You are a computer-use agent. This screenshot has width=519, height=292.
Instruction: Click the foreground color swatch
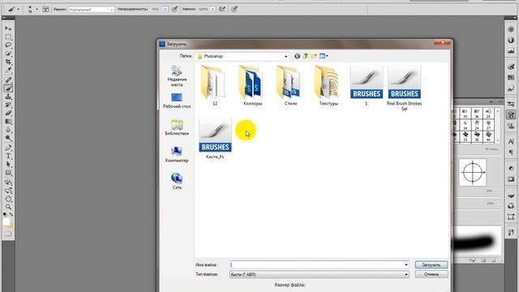pyautogui.click(x=6, y=221)
